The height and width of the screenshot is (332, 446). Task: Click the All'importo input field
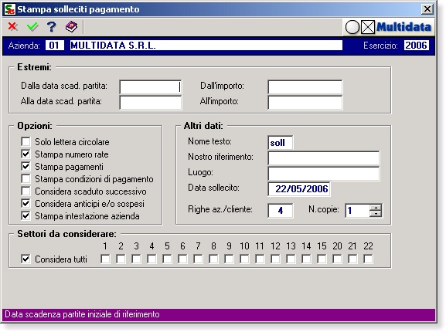[305, 103]
